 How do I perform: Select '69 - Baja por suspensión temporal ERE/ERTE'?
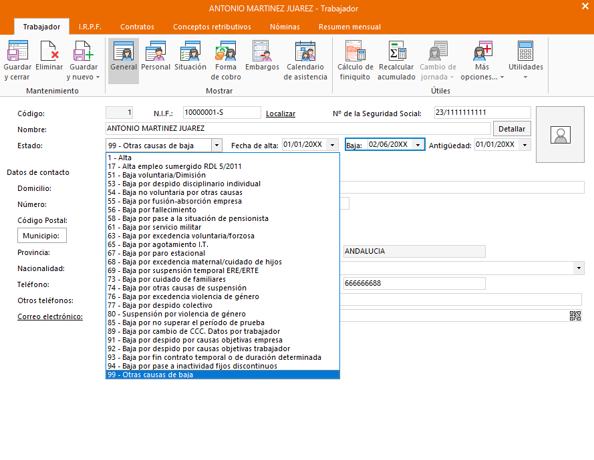(222, 270)
